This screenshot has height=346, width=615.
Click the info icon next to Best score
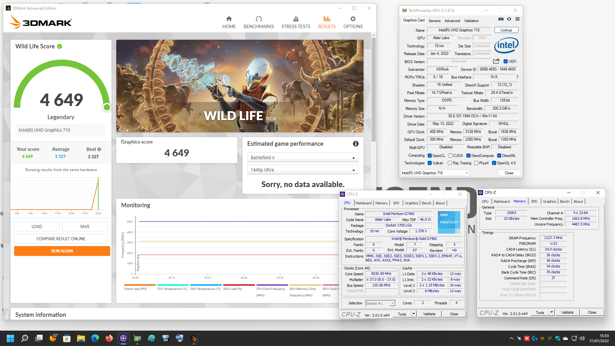(x=99, y=149)
